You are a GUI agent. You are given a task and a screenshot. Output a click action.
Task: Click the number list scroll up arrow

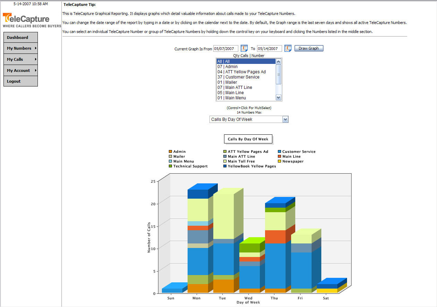pos(278,61)
